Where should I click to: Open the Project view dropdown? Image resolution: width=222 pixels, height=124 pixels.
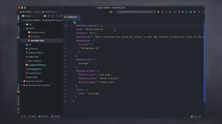(x=28, y=16)
